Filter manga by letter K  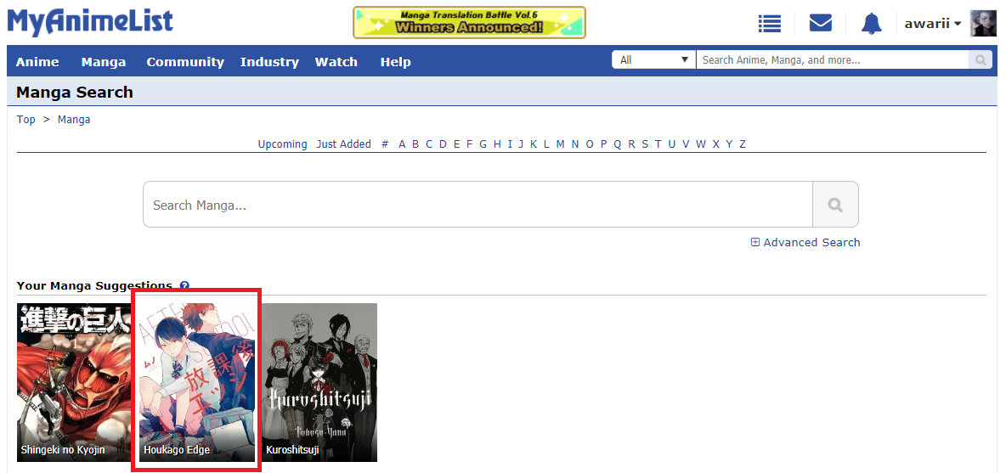pos(534,144)
